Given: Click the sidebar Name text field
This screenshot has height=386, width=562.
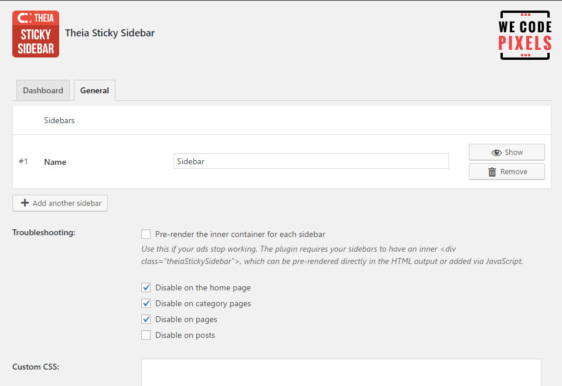Looking at the screenshot, I should pos(311,161).
